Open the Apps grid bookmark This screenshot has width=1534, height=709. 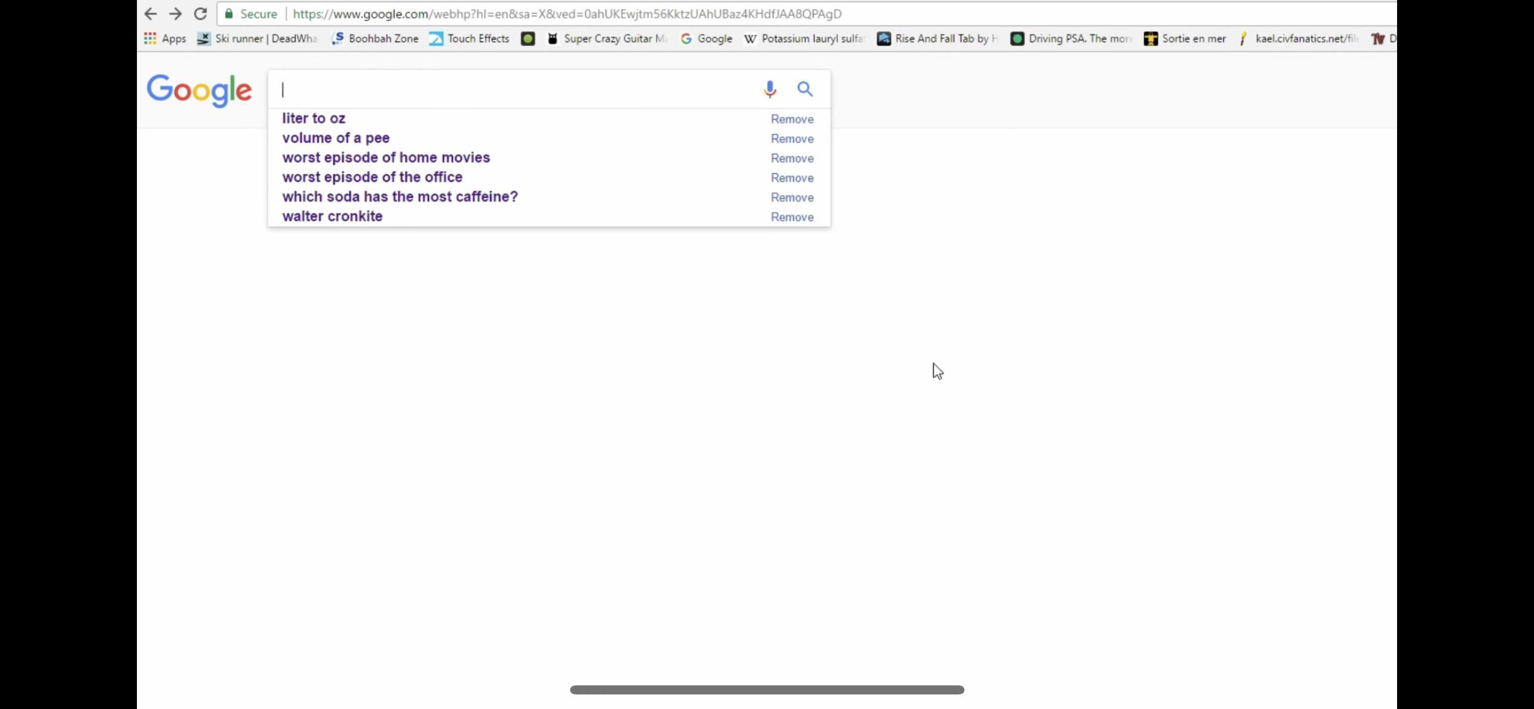[165, 39]
